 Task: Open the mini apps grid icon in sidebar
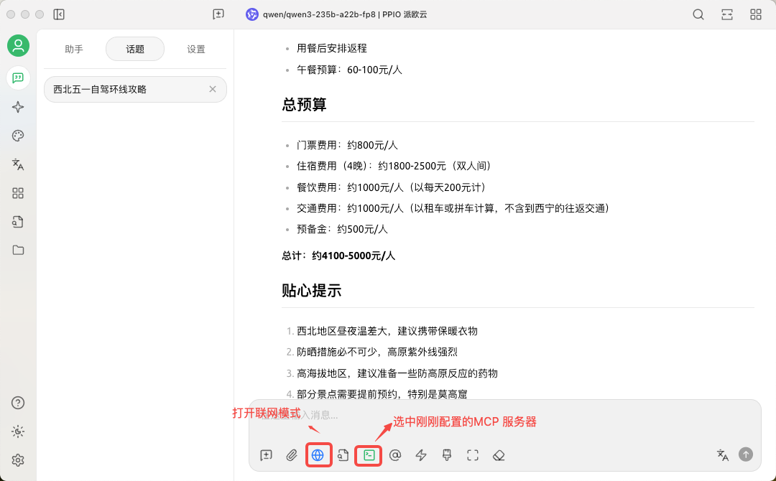(x=18, y=193)
